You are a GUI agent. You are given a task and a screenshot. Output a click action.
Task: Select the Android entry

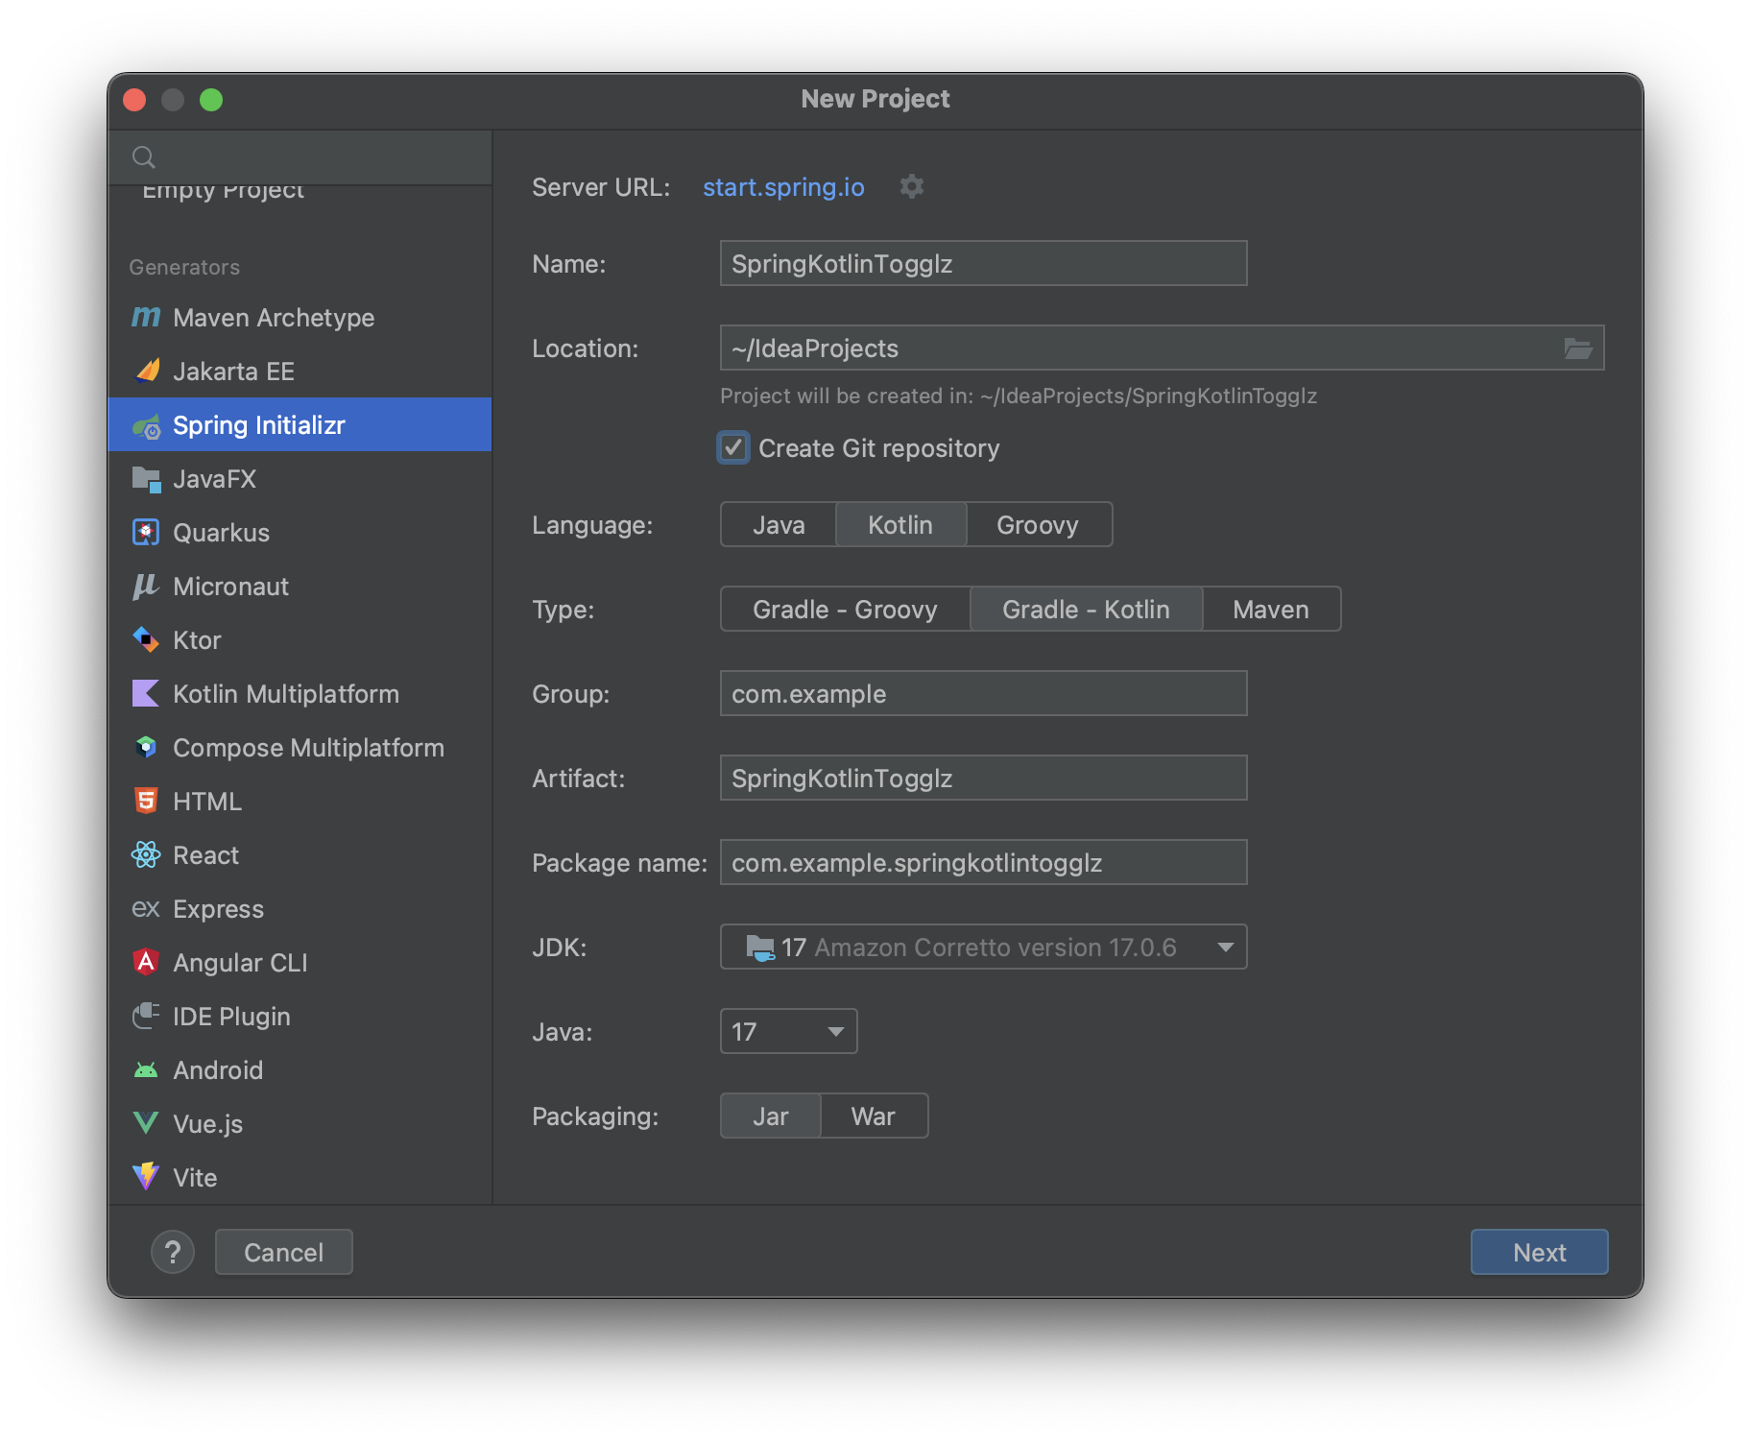tap(300, 1069)
